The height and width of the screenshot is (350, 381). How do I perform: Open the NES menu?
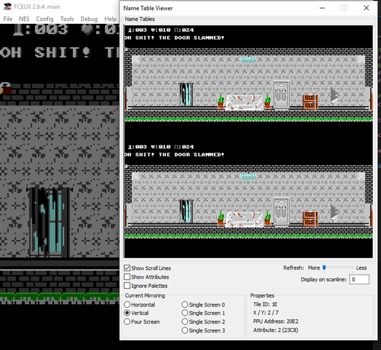point(24,19)
